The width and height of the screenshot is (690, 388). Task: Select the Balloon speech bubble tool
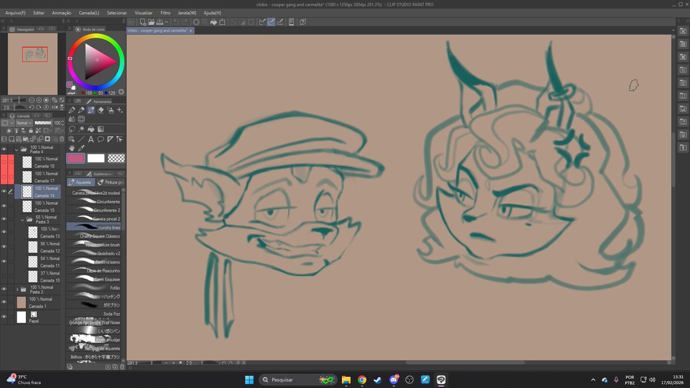pyautogui.click(x=101, y=139)
